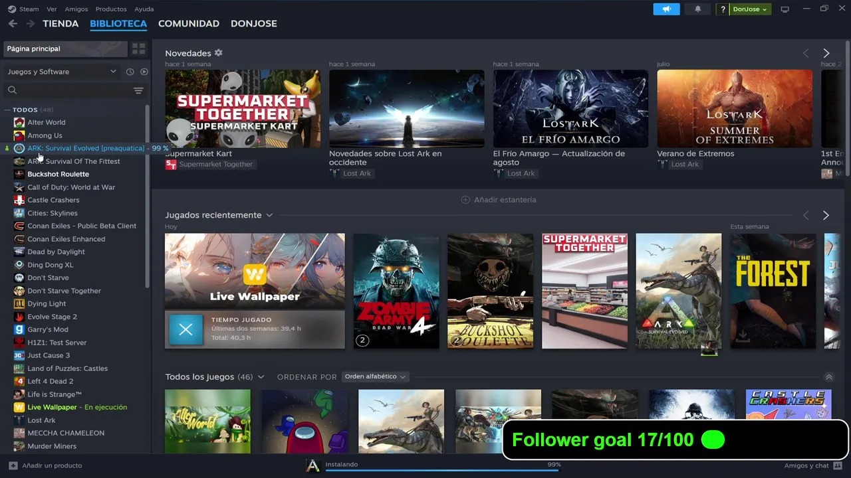Click the Página principal button
The image size is (851, 478).
[x=65, y=48]
